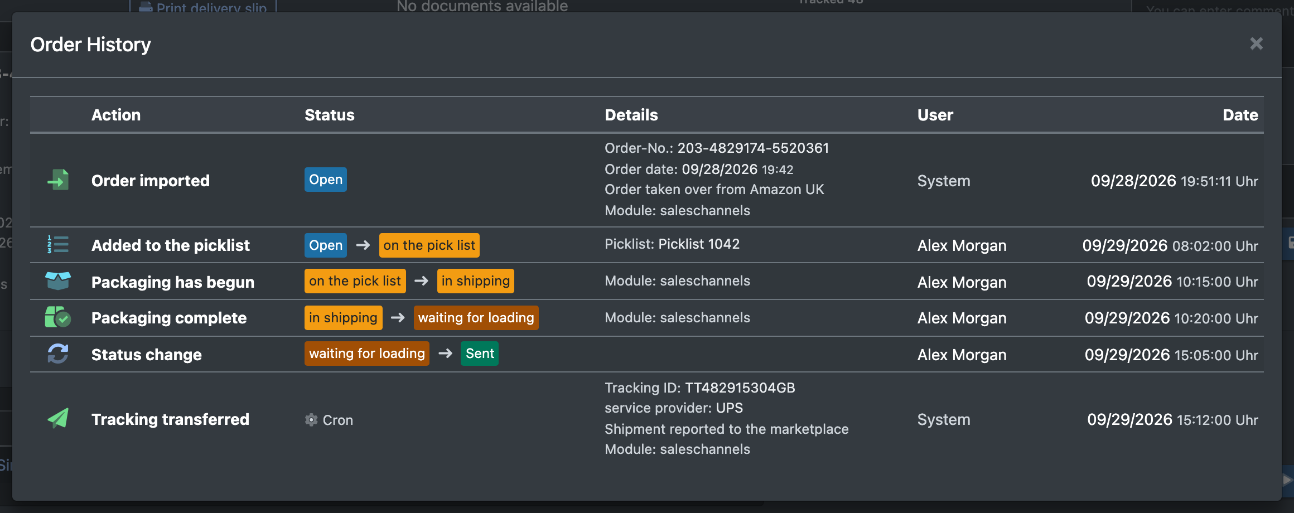Select the 'Packaging has begun' action text

173,282
